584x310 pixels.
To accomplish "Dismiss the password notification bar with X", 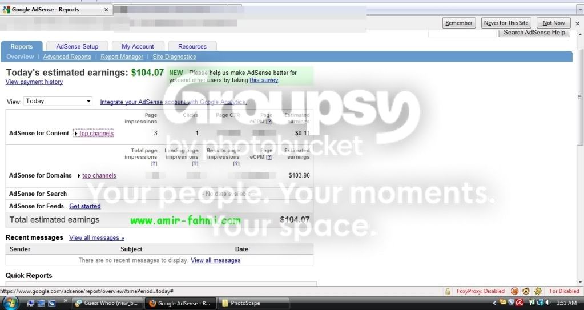I will [578, 23].
